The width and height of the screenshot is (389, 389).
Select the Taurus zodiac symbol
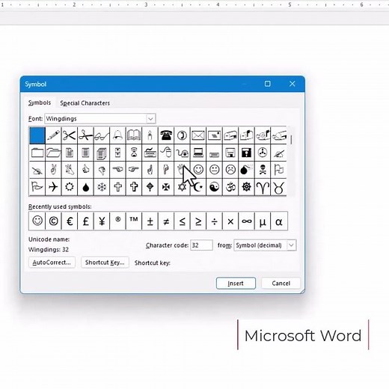[x=278, y=187]
